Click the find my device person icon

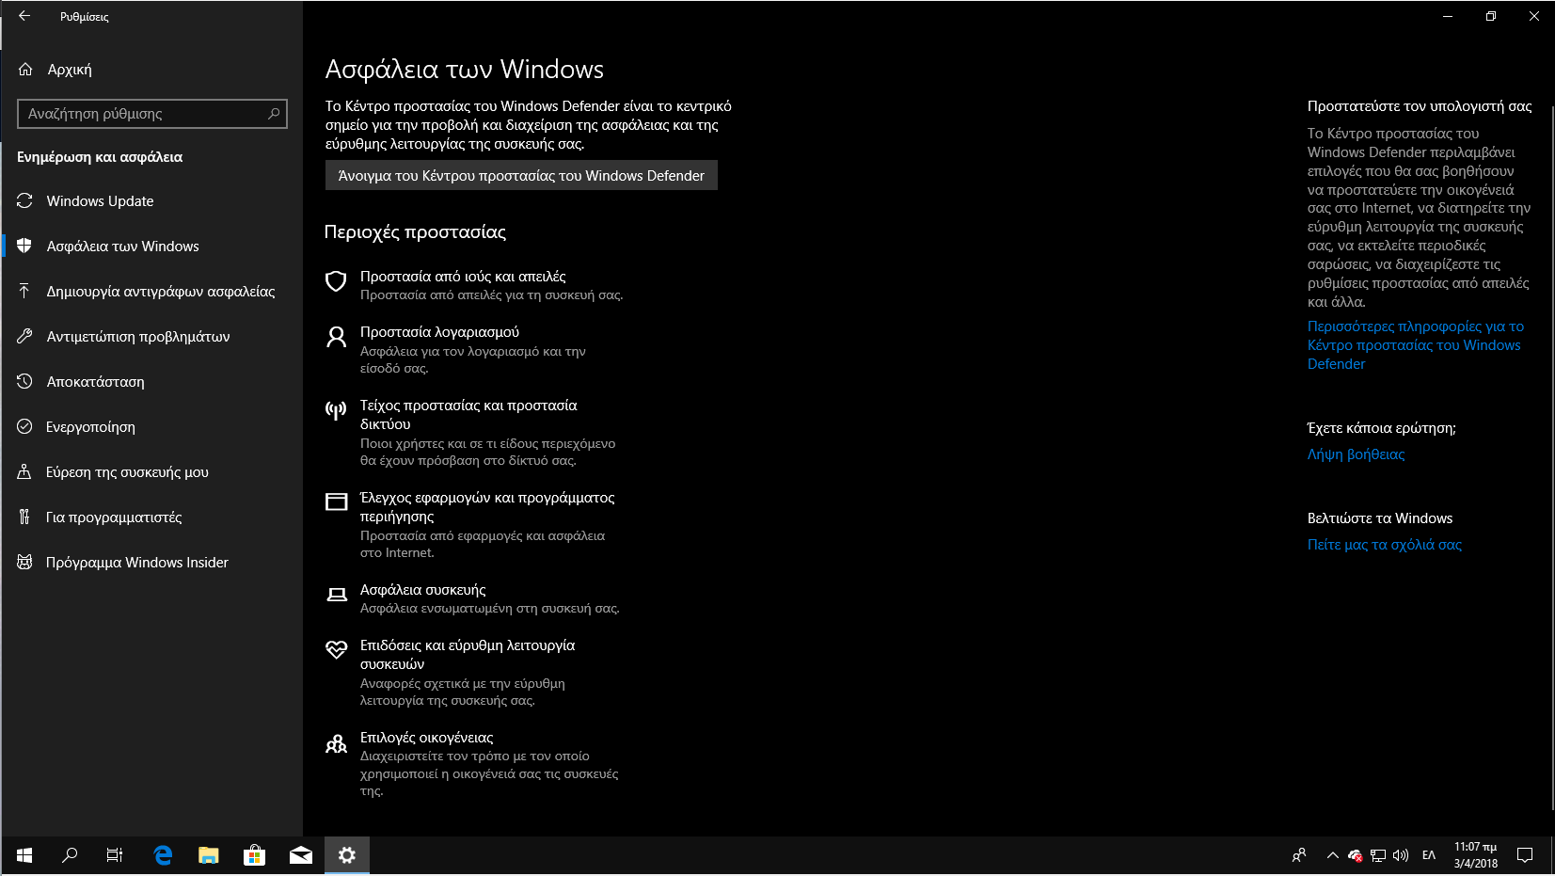[x=24, y=471]
